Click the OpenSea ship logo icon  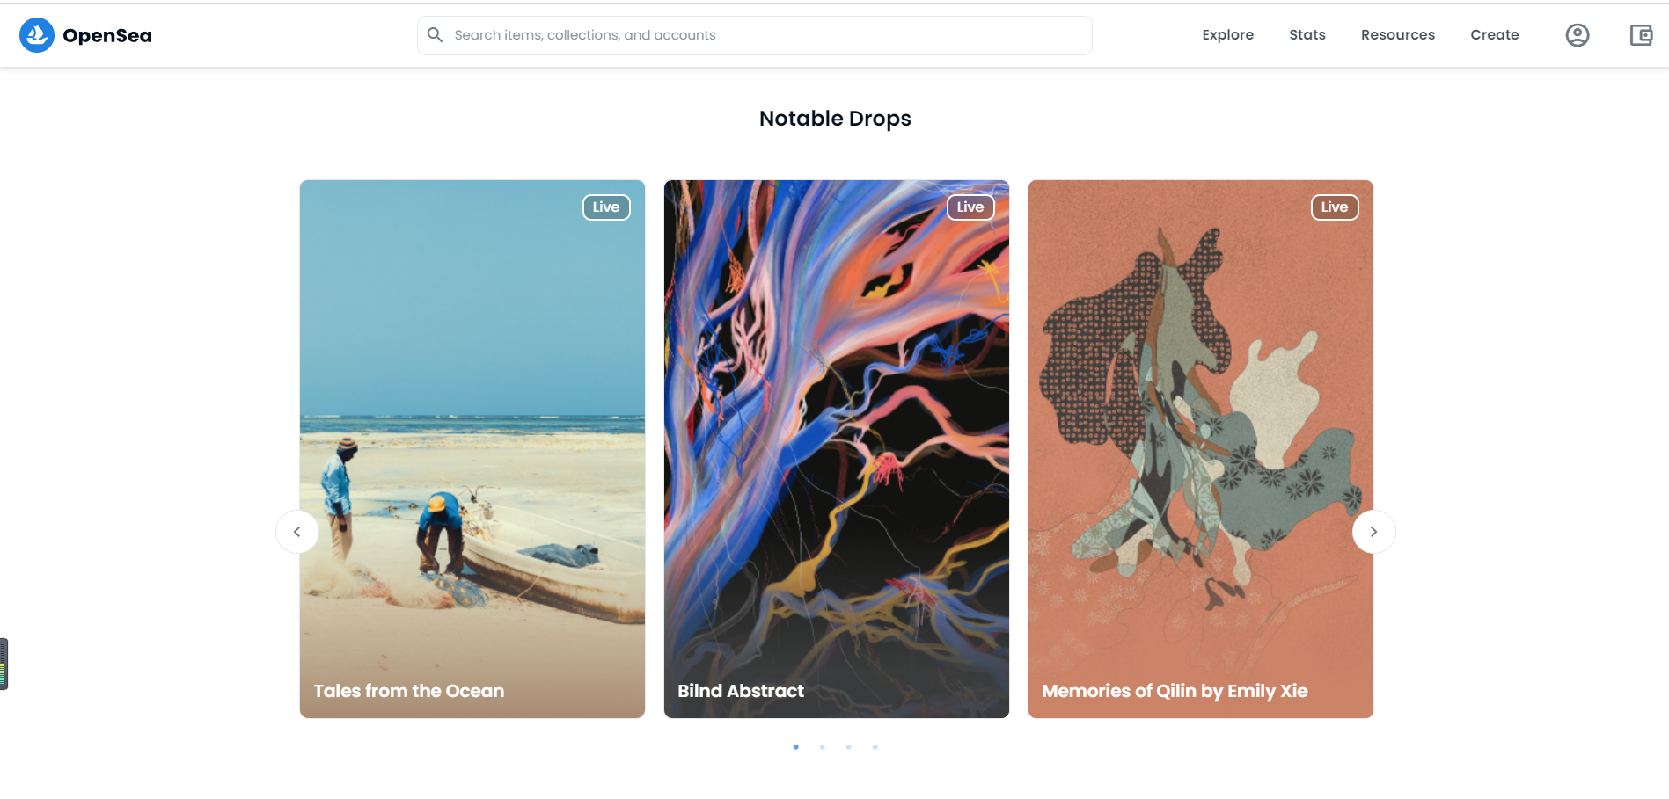(37, 35)
